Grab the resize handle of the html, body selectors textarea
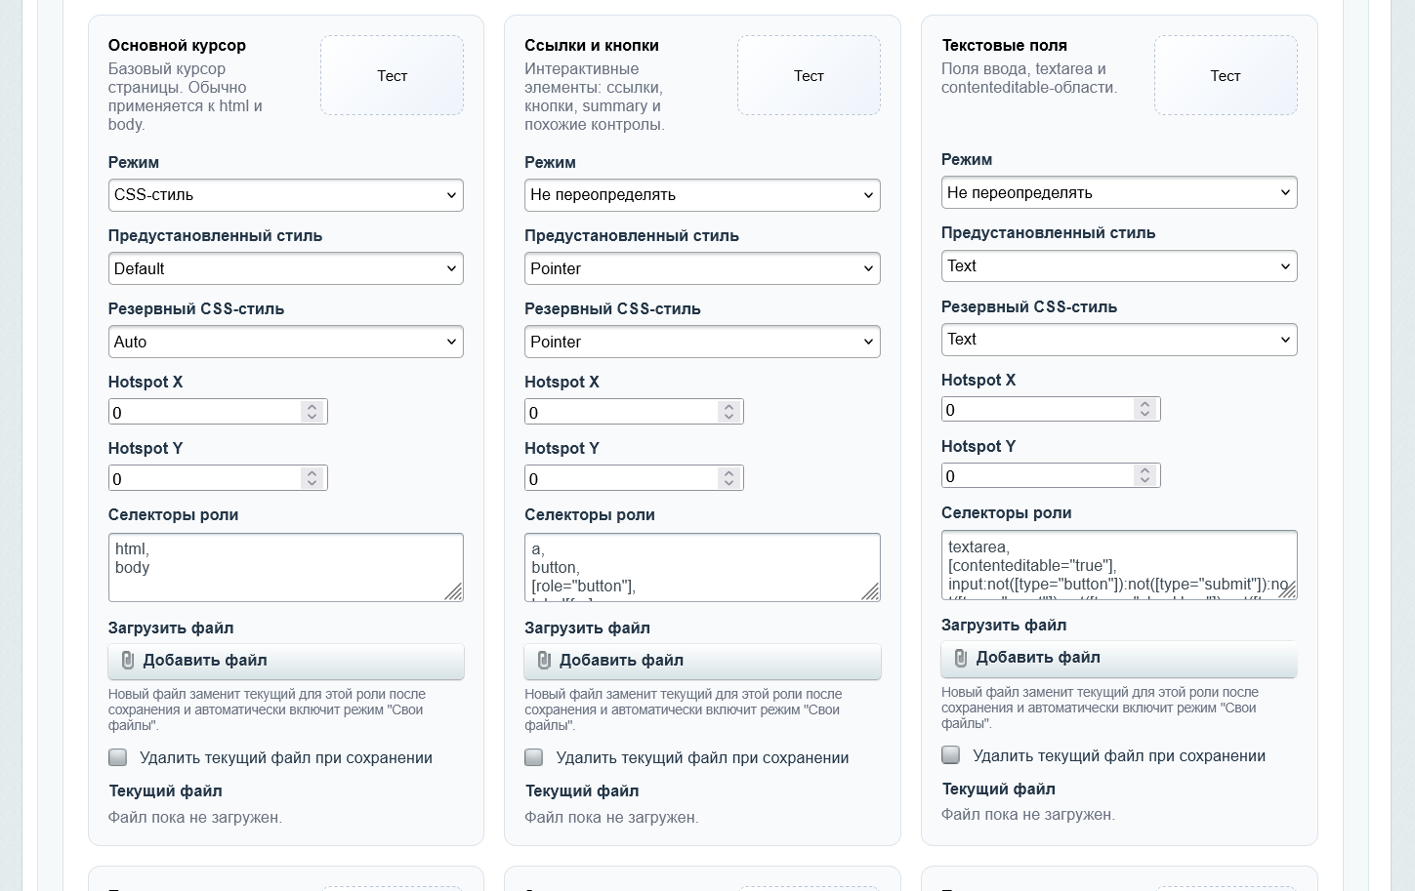The width and height of the screenshot is (1415, 891). tap(454, 592)
